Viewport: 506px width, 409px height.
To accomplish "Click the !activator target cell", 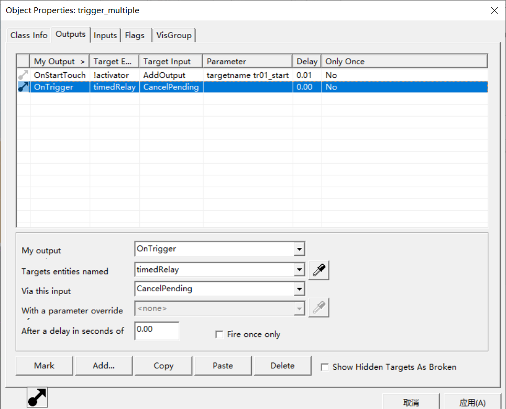I will (115, 75).
